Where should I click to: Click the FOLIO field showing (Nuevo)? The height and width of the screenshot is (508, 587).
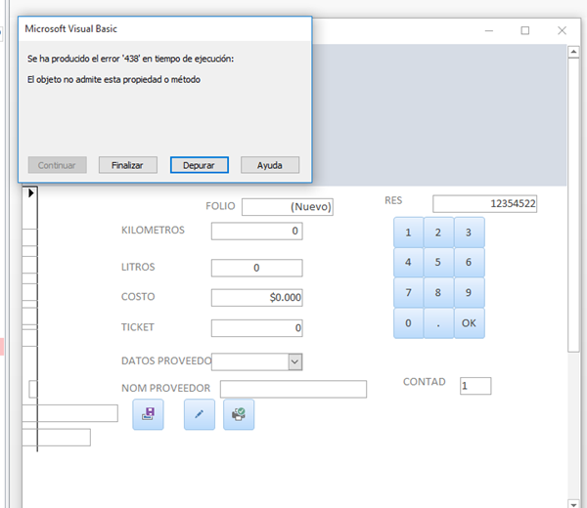(287, 207)
